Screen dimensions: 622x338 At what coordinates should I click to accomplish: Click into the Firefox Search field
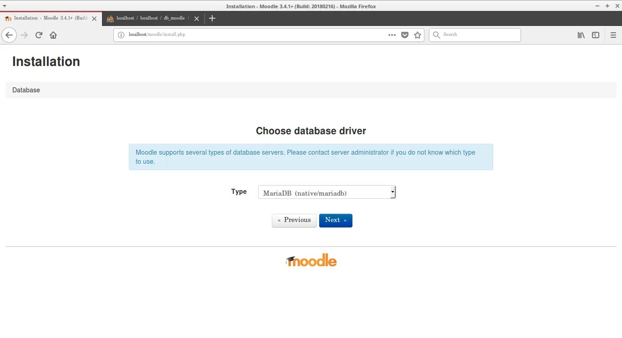click(474, 35)
